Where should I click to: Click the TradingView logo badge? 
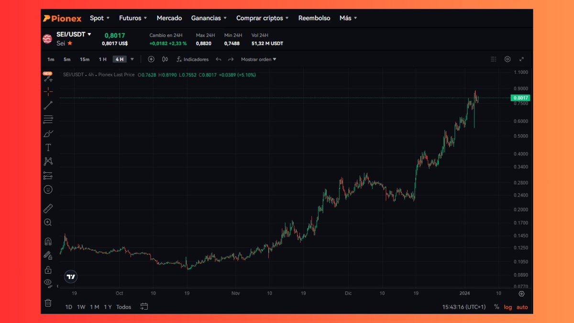click(71, 277)
